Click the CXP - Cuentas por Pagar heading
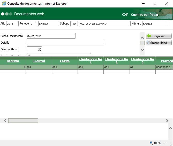Viewport: 173px width, 146px height. (140, 15)
